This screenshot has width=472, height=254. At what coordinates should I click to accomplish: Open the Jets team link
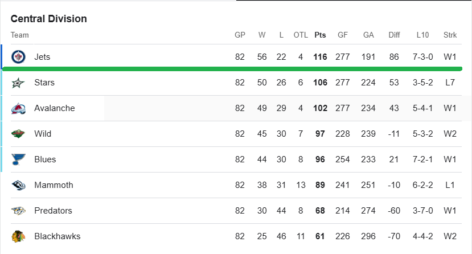point(42,57)
